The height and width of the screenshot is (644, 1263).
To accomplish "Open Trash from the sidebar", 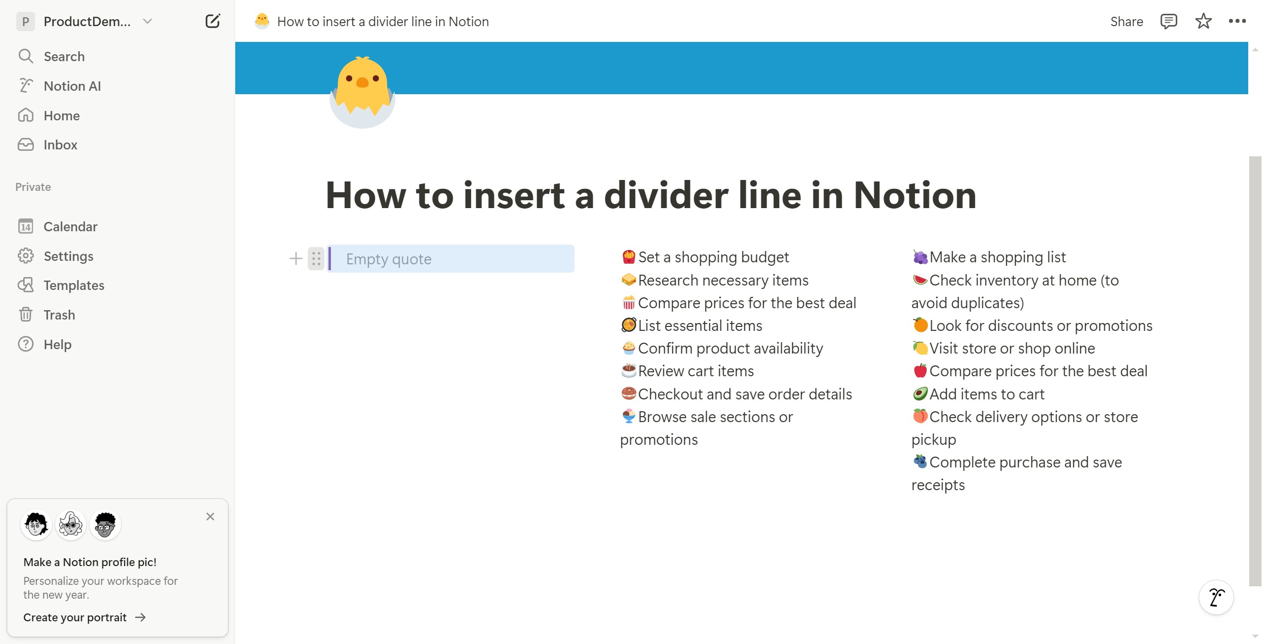I will click(59, 315).
